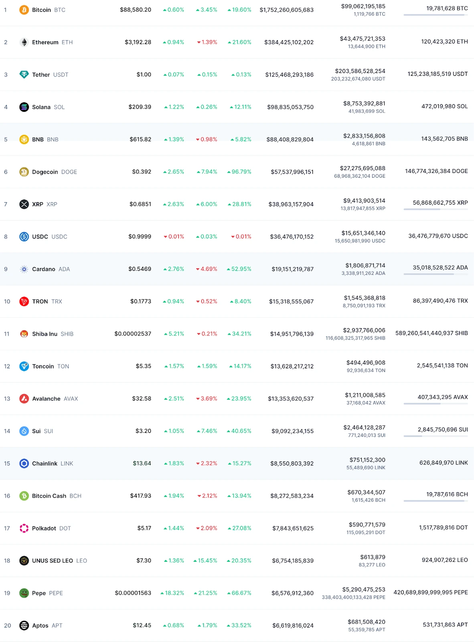474x642 pixels.
Task: Click the Cardano logo icon
Action: 24,269
